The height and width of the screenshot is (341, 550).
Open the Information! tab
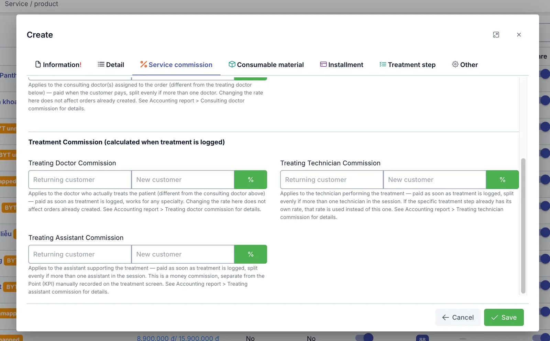58,65
